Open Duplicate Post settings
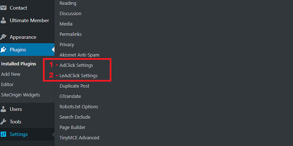Viewport: 293px width, 146px height. 74,86
